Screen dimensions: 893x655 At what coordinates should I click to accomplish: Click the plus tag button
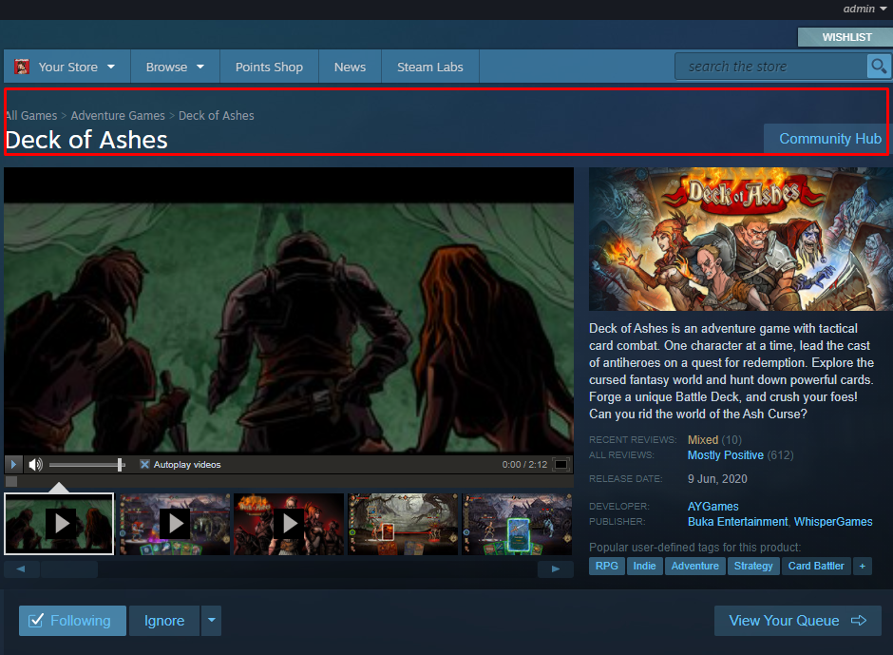863,566
